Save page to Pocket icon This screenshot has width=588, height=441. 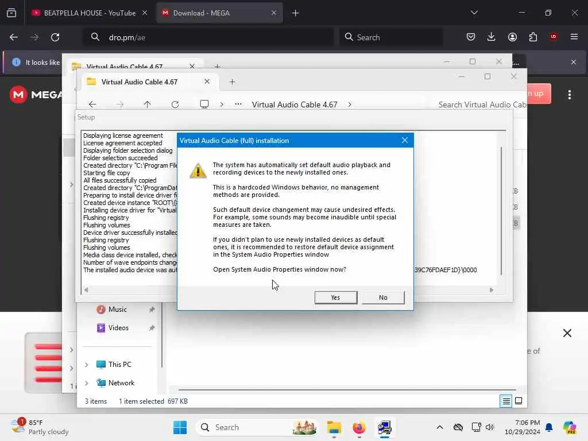[471, 37]
